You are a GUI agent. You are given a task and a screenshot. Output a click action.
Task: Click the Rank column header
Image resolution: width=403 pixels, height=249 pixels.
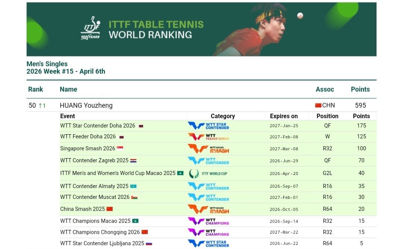click(x=35, y=89)
